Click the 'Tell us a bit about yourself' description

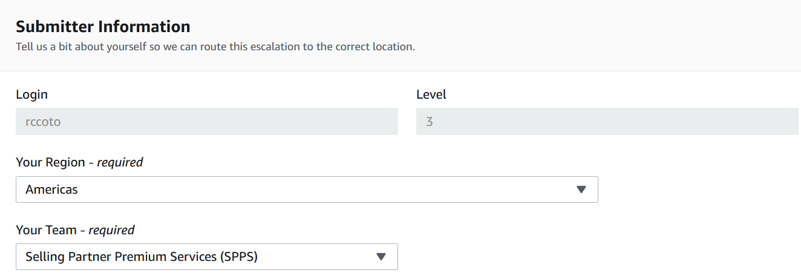coord(215,47)
